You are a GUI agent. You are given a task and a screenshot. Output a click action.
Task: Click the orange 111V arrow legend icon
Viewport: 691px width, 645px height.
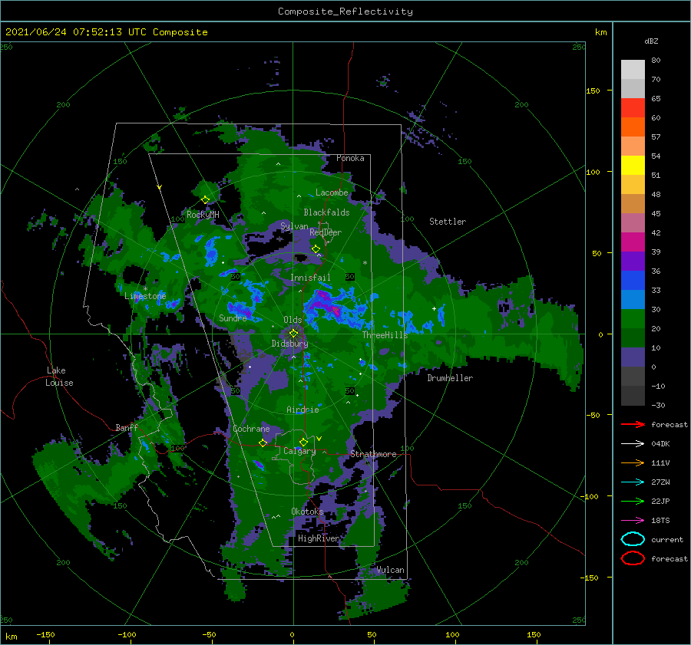(x=633, y=462)
